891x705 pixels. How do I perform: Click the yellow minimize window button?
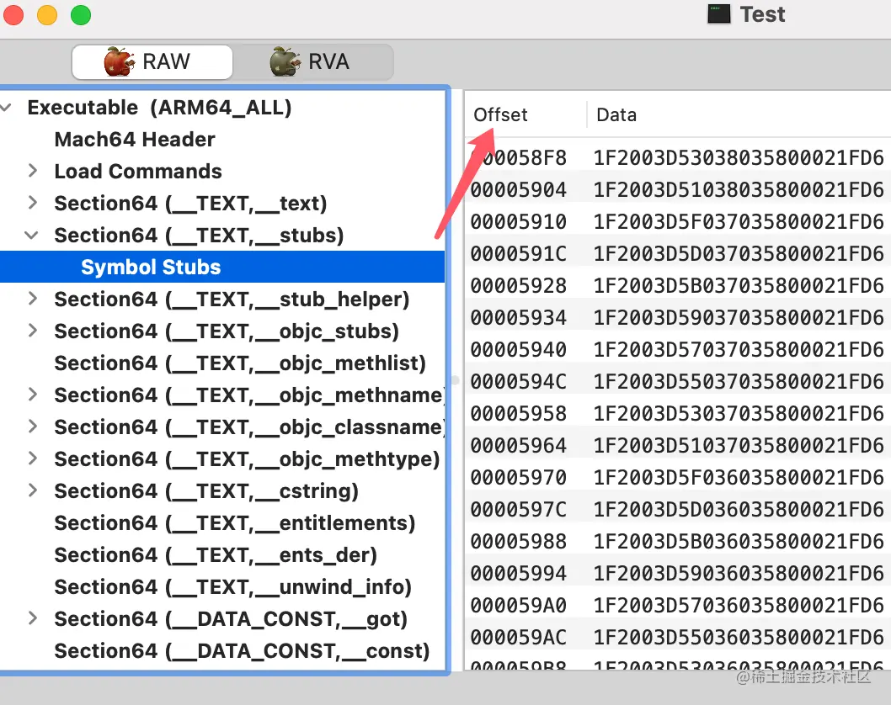click(47, 15)
